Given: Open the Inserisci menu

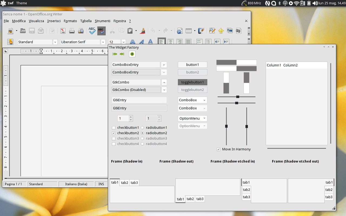Looking at the screenshot, I should point(54,21).
